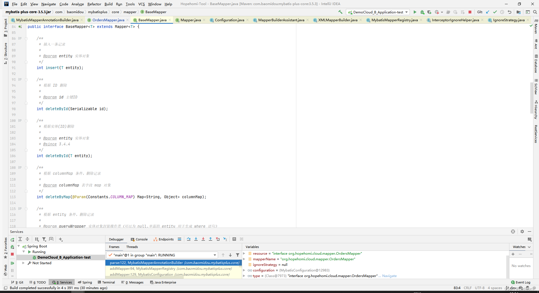Update project with the blue Git arrow

[488, 12]
